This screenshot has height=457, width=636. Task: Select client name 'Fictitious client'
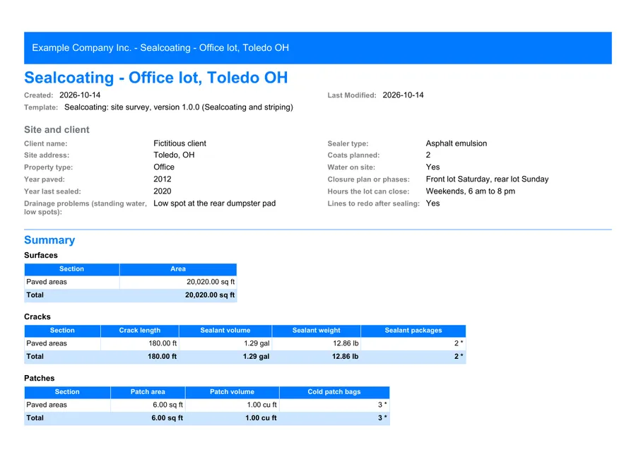pos(179,143)
